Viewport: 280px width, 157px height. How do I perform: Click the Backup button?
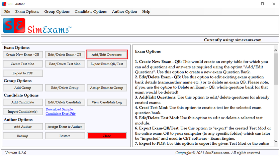pyautogui.click(x=23, y=136)
